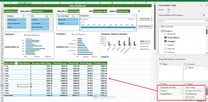Viewport: 208px width, 102px height.
Task: Check the Supplier field
Action: click(165, 45)
